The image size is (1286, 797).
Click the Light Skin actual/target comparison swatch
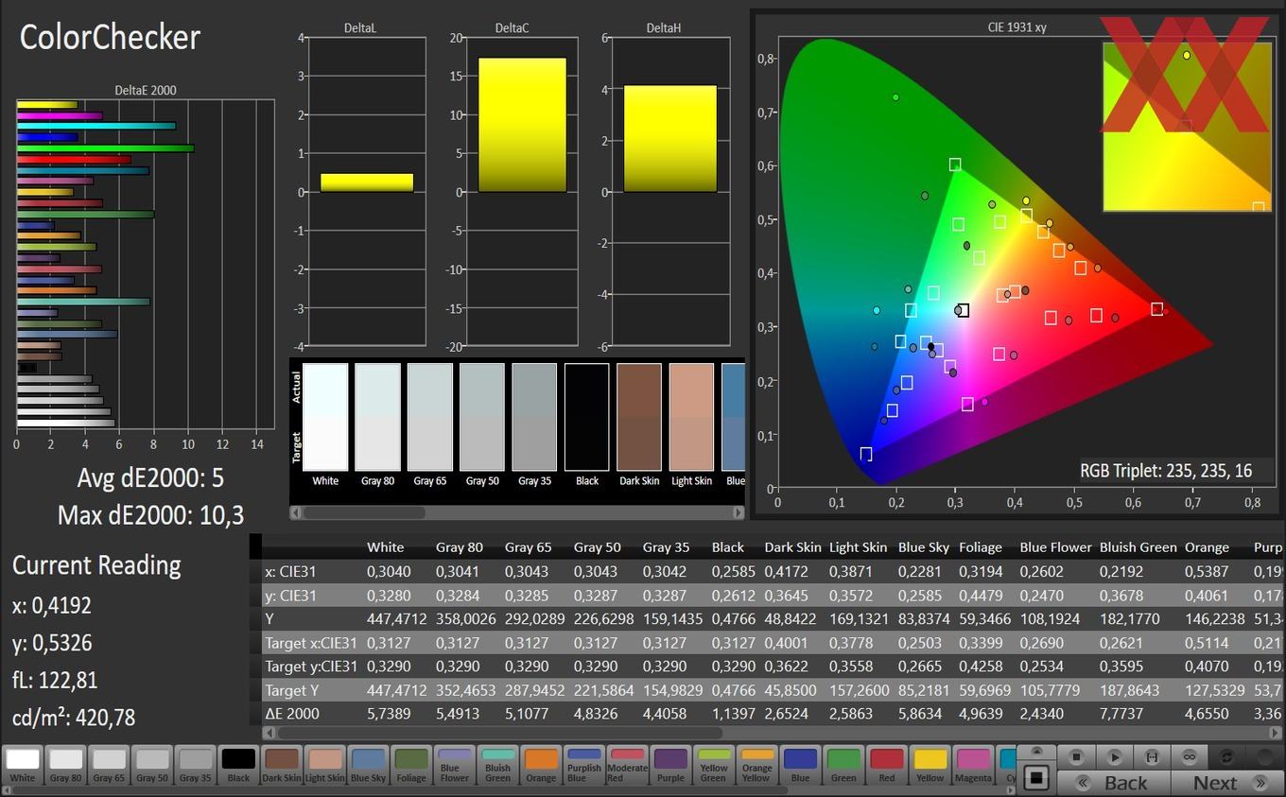(692, 417)
